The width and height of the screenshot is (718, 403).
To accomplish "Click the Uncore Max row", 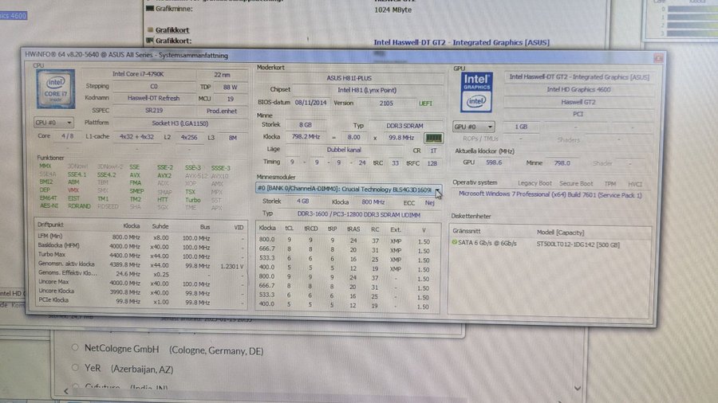I will 141,283.
